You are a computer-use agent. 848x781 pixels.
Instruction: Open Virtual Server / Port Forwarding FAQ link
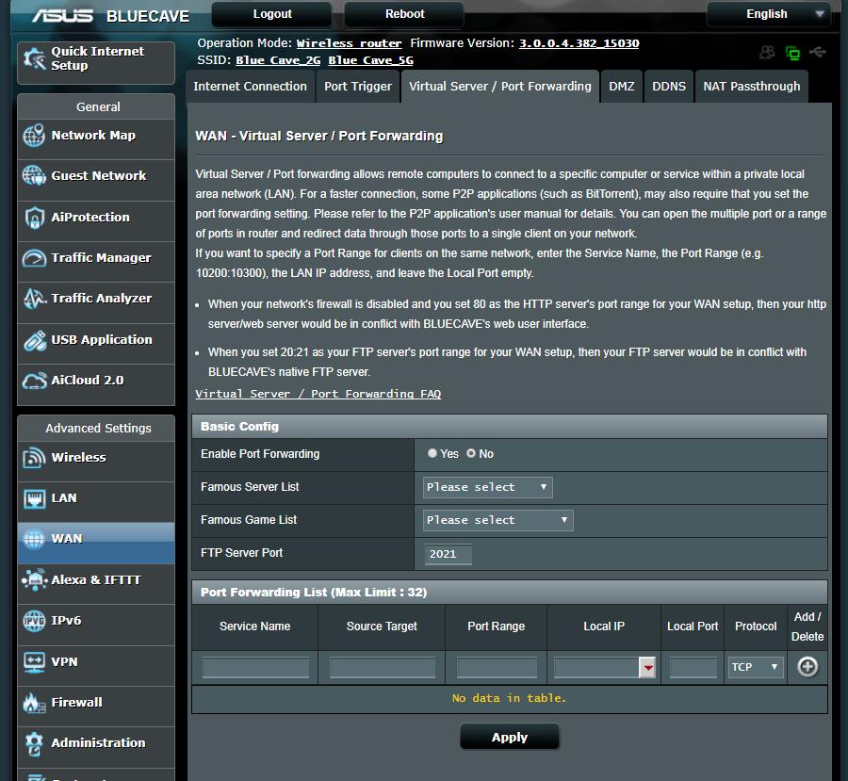(x=318, y=394)
